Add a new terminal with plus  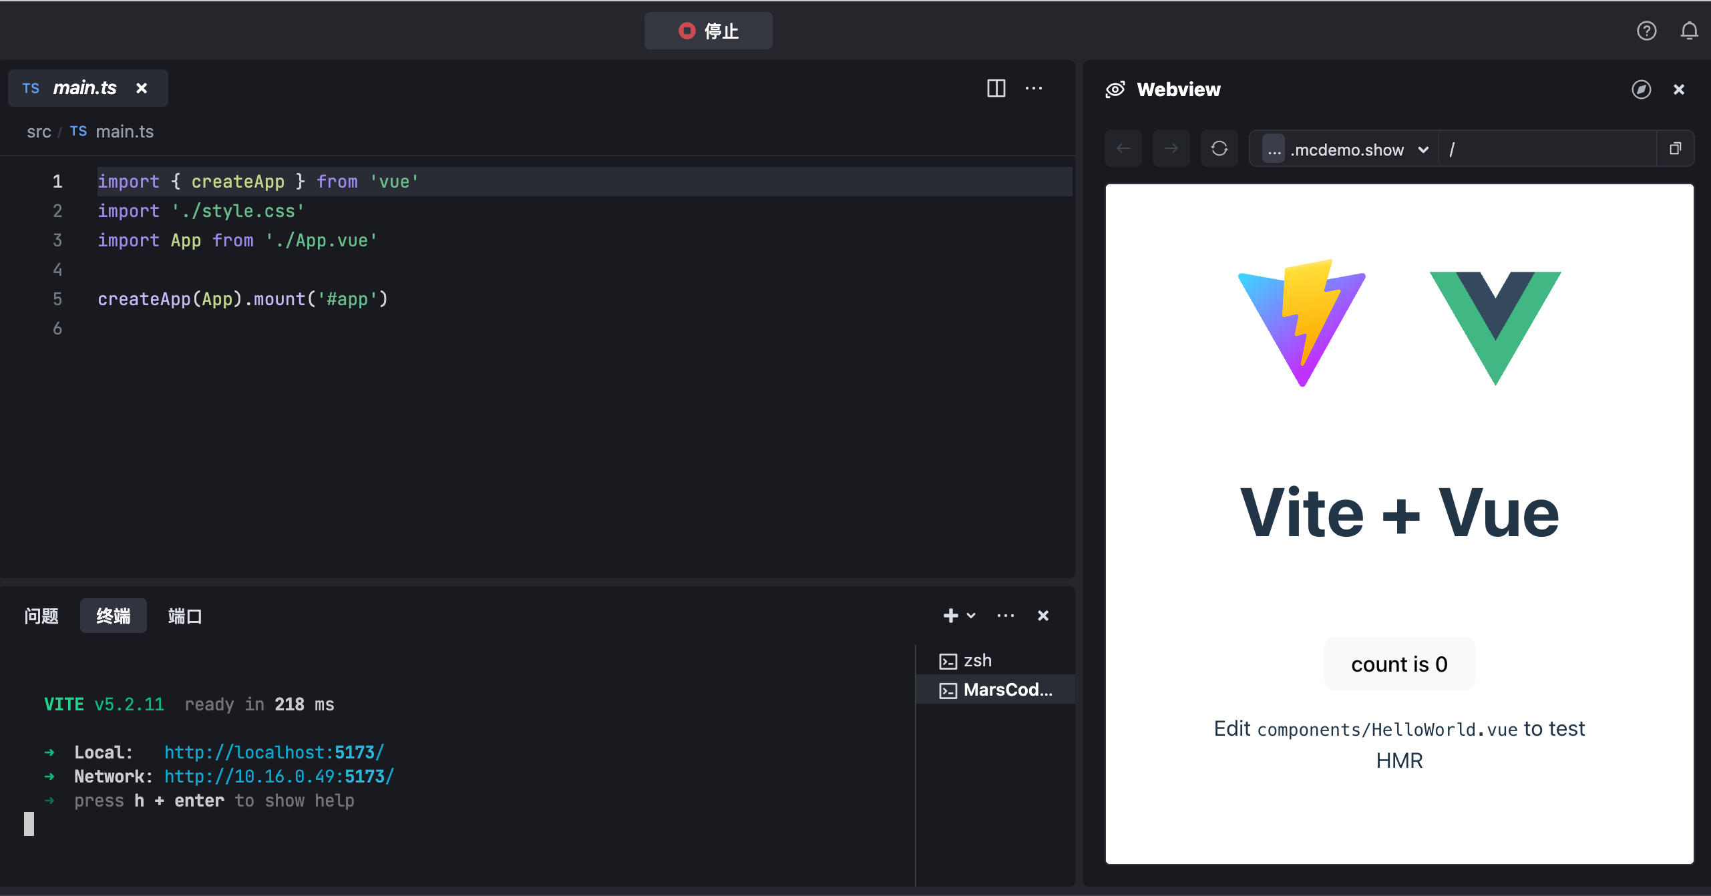pyautogui.click(x=950, y=616)
